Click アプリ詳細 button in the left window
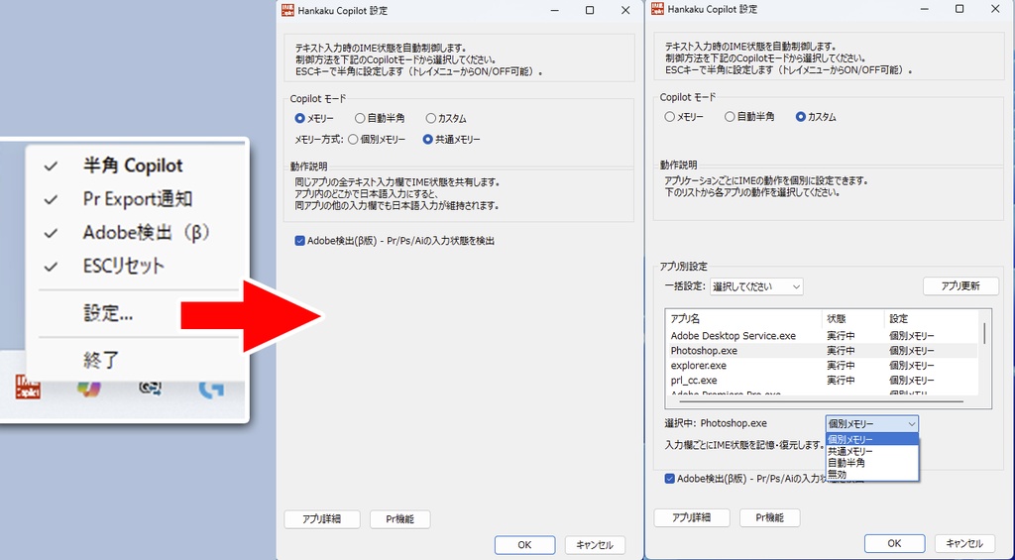1015x560 pixels. (x=322, y=519)
